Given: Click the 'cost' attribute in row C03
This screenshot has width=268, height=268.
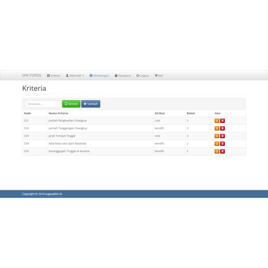Looking at the screenshot, I should [157, 136].
